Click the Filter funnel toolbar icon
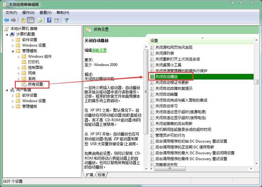This screenshot has height=187, width=262. point(66,20)
